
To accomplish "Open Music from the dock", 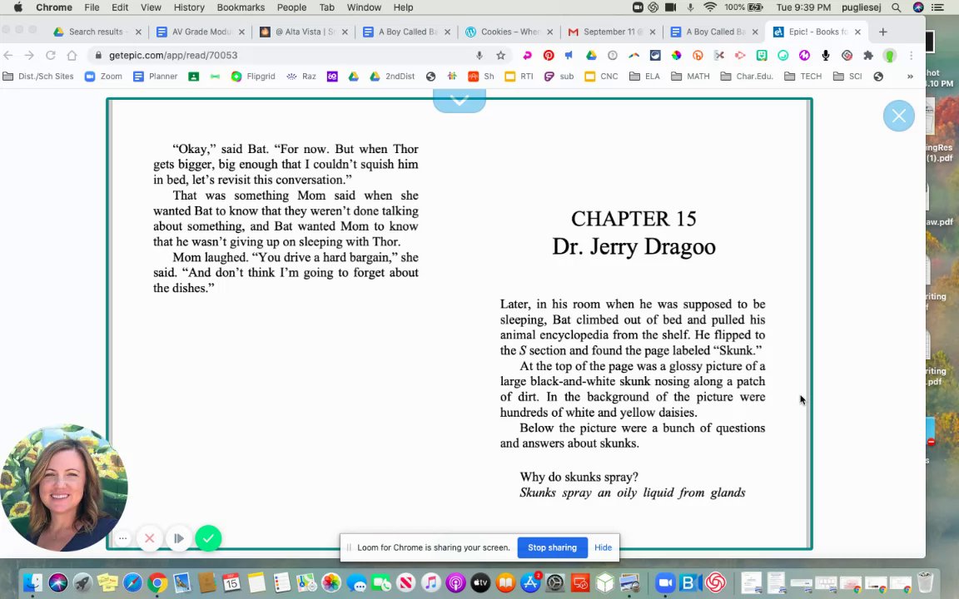I will click(x=430, y=582).
